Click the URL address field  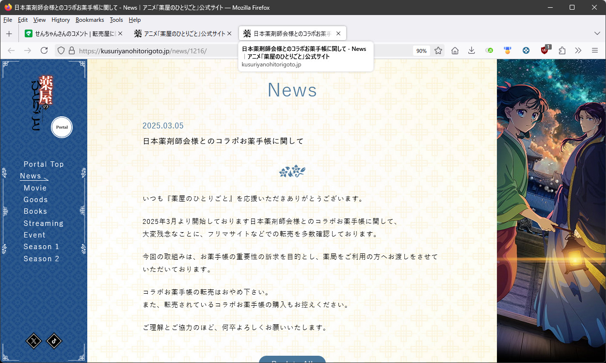pos(242,51)
